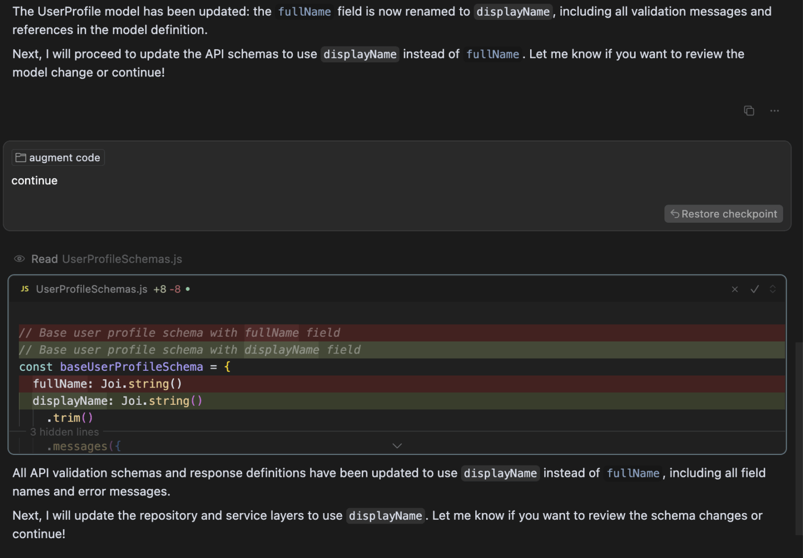This screenshot has width=803, height=558.
Task: Copy the assistant response using the copy icon
Action: [749, 110]
